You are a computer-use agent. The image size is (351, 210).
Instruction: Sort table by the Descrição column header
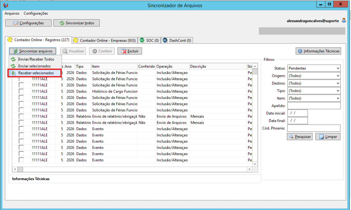218,66
